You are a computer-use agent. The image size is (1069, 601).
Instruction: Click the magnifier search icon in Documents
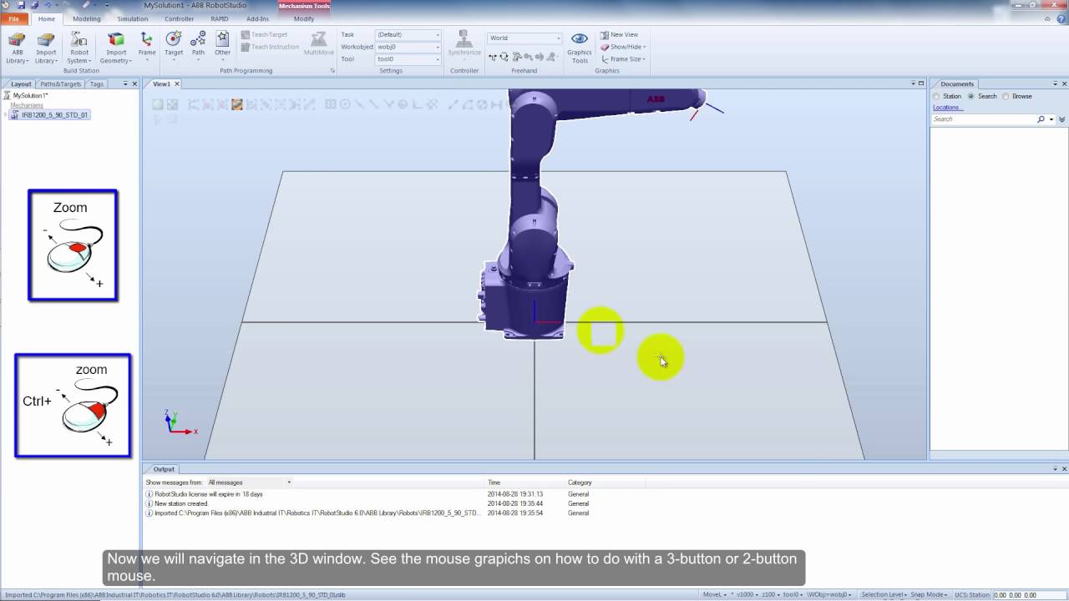coord(1041,119)
